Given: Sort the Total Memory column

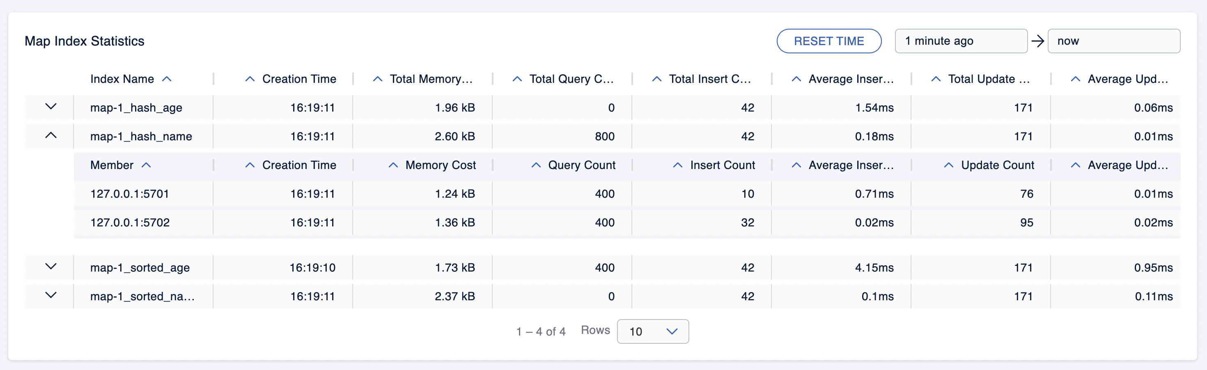Looking at the screenshot, I should [378, 79].
